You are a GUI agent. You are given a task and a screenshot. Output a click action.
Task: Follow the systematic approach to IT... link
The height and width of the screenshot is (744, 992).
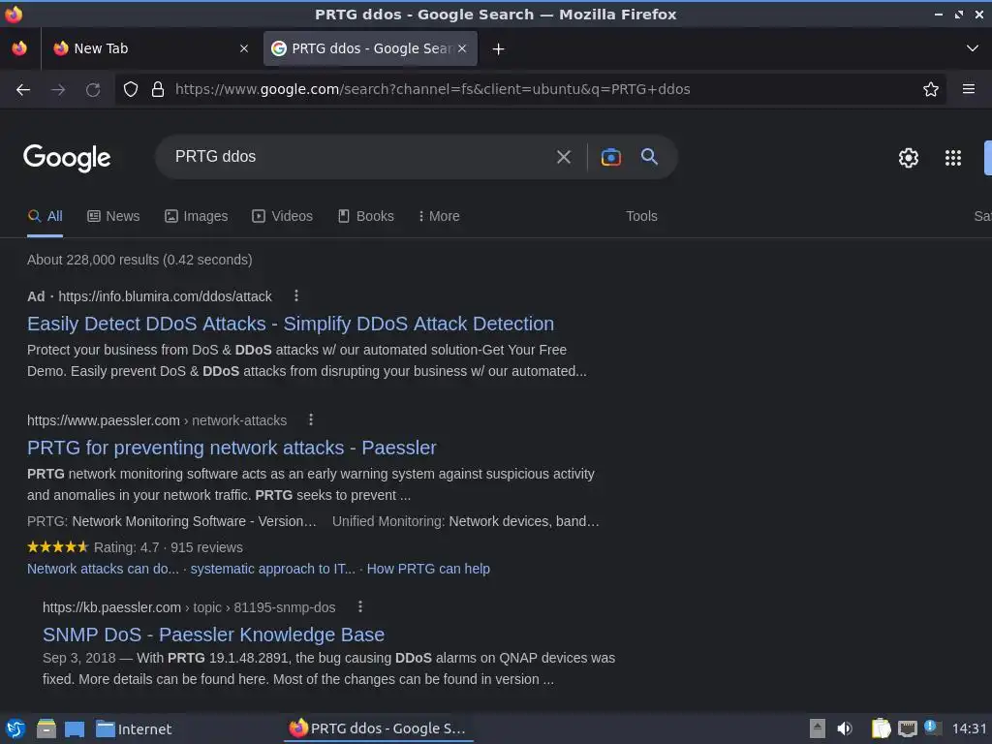[x=272, y=569]
